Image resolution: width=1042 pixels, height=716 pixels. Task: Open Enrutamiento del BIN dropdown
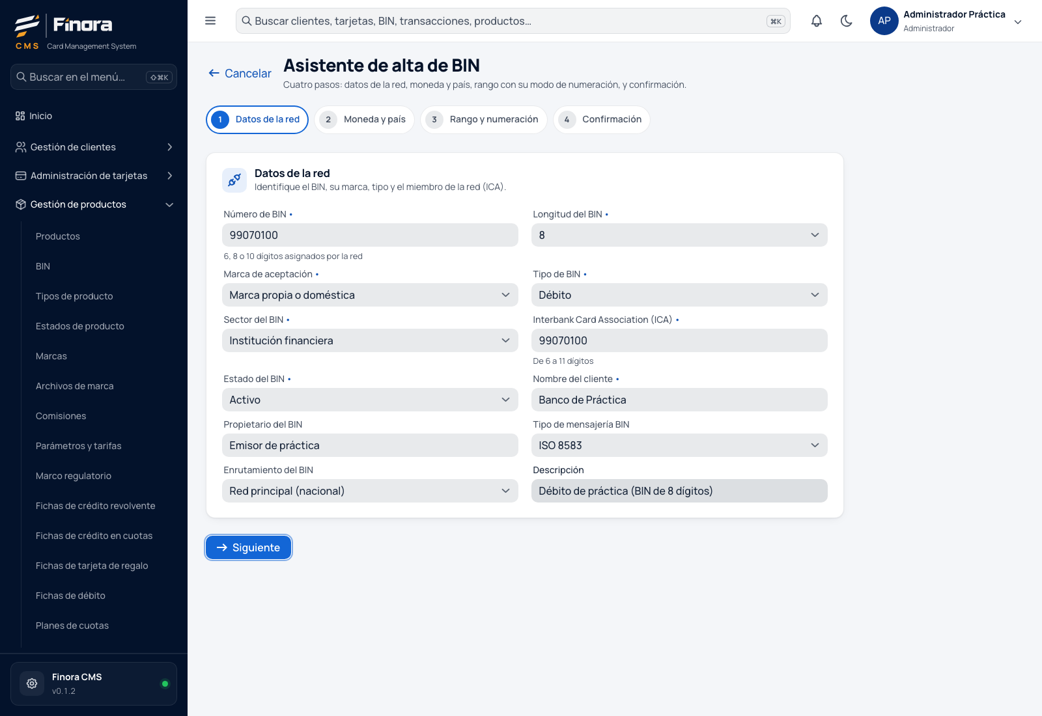[370, 491]
